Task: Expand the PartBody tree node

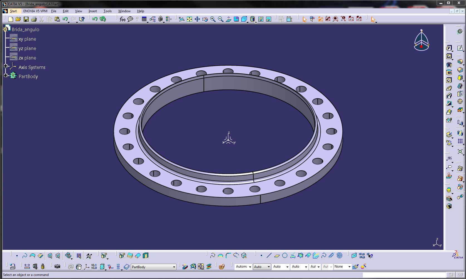Action: (5, 75)
